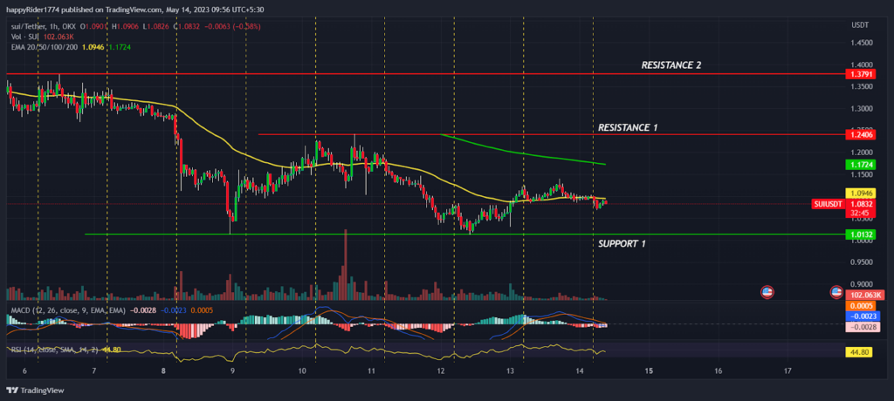Click the 0.9000 price axis value

pyautogui.click(x=862, y=284)
